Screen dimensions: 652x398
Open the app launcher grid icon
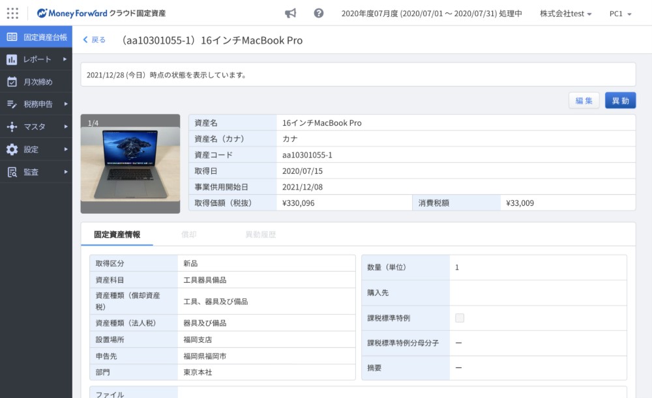[12, 13]
